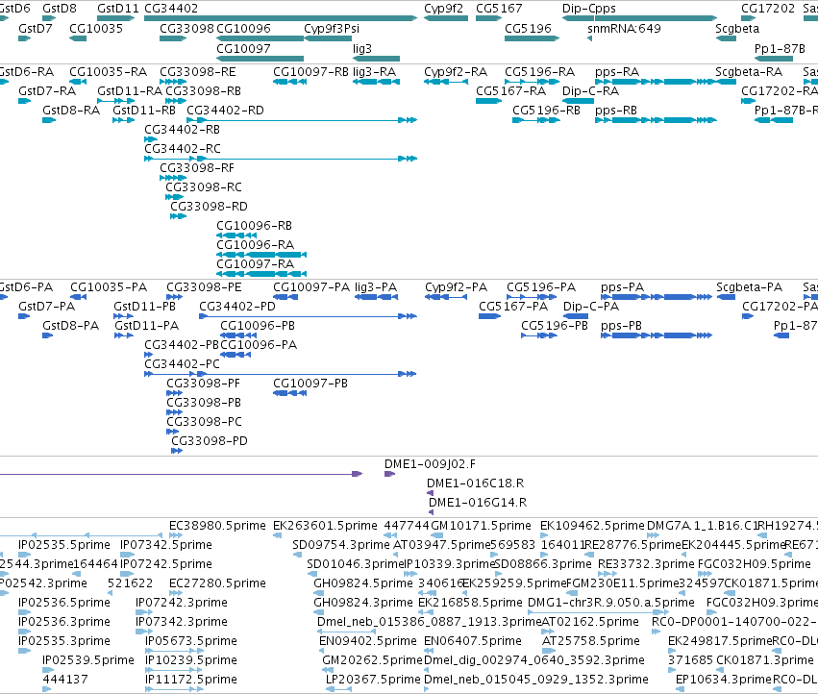This screenshot has width=818, height=694.
Task: Select protein GstD11-PB label
Action: (144, 307)
